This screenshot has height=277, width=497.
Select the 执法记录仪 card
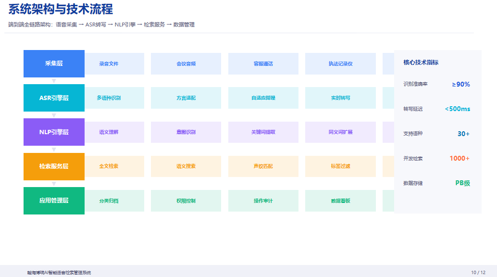[340, 64]
